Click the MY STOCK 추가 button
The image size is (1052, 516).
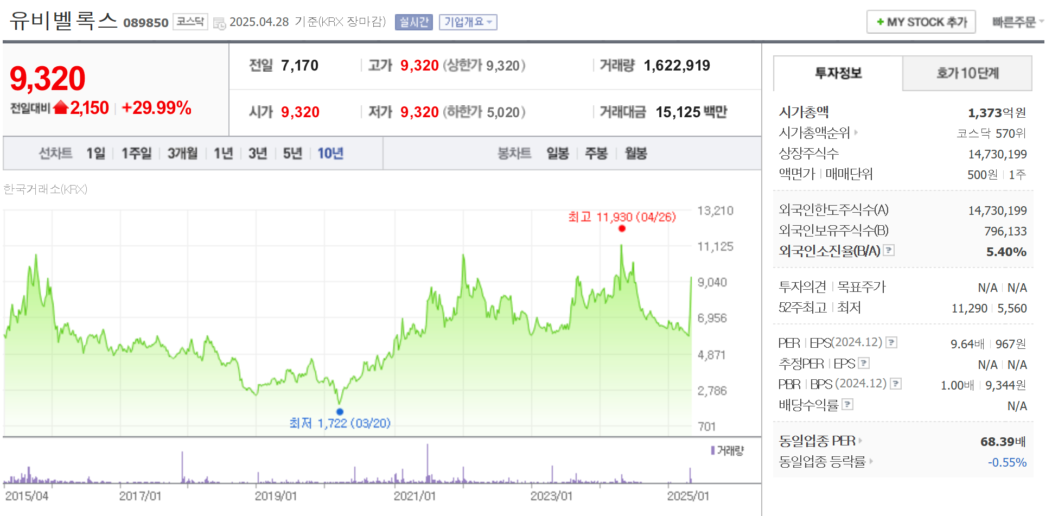(921, 22)
